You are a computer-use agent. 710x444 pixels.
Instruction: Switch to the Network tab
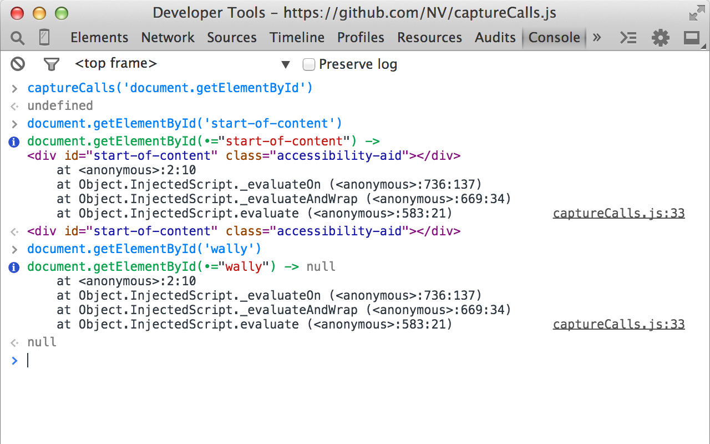click(168, 37)
